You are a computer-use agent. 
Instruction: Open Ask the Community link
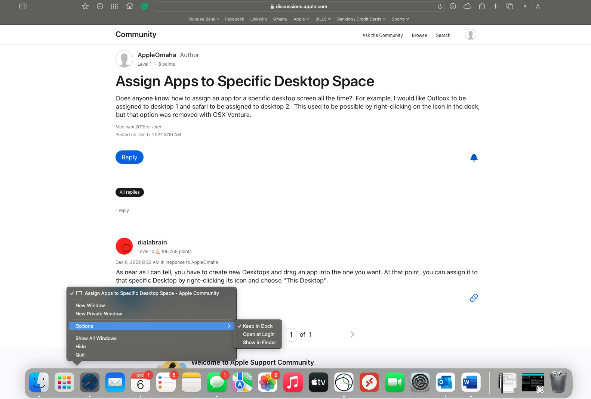[x=382, y=35]
